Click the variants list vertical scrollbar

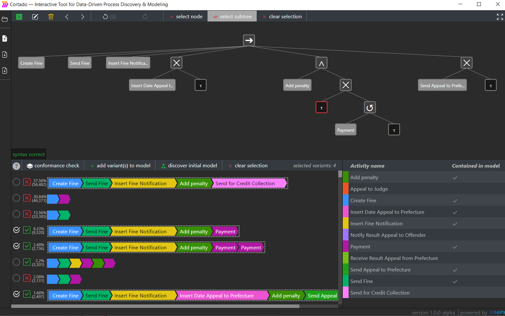(x=340, y=174)
